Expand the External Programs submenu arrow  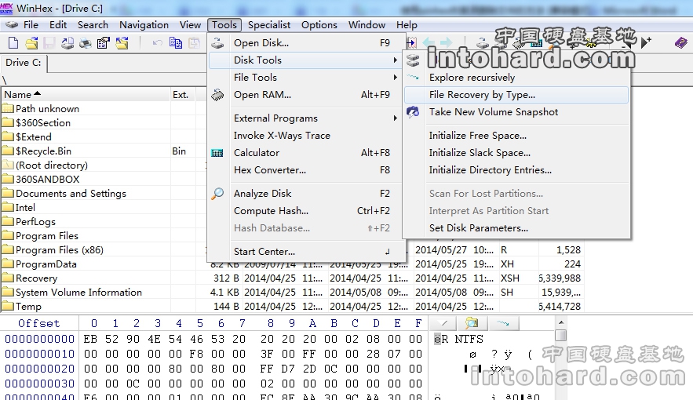point(395,118)
